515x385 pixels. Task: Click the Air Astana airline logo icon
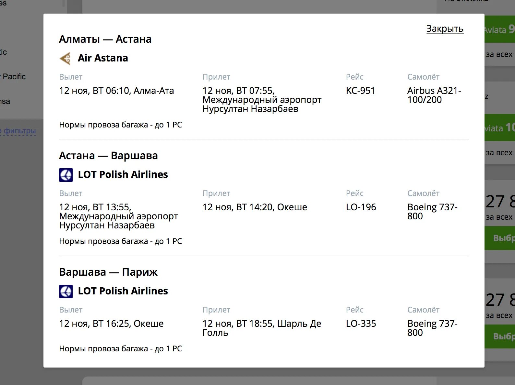(66, 59)
